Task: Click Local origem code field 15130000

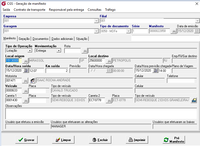Action: [x=13, y=61]
